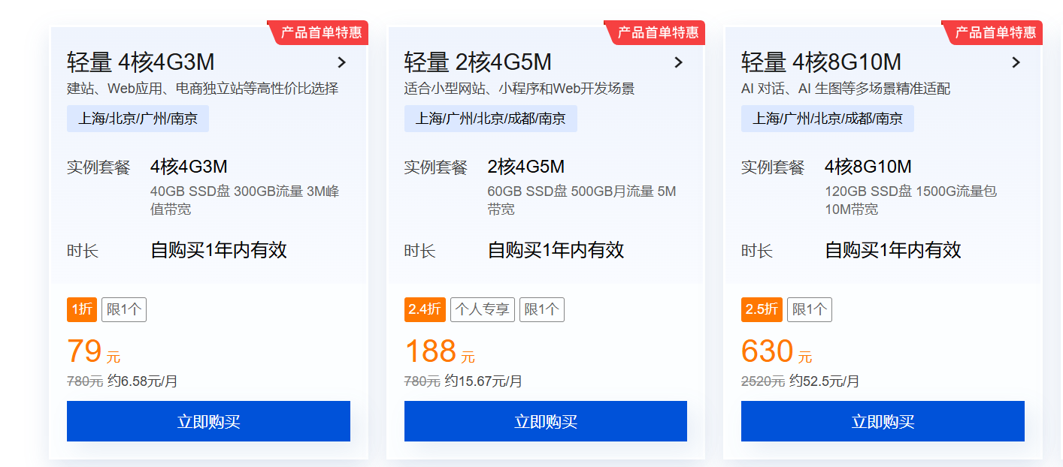Click 限1个 tag on the 79元 card
Screen dimensions: 1063x467
(x=124, y=309)
